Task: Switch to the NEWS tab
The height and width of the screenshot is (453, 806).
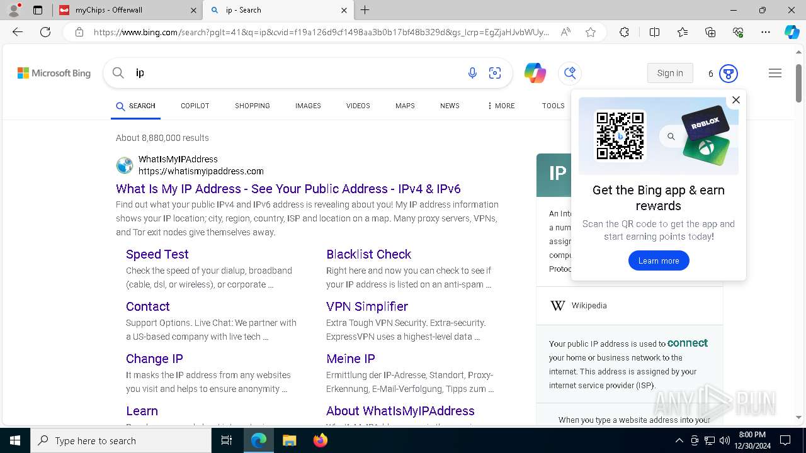Action: pos(450,106)
